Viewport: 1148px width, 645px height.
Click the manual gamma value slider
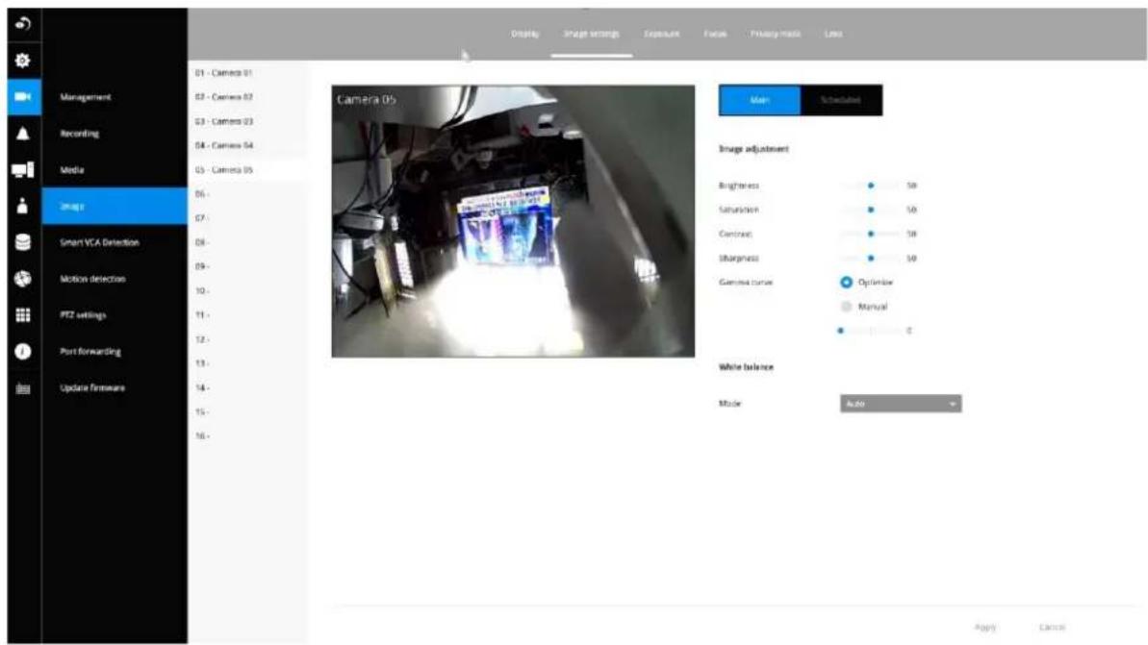click(x=871, y=331)
